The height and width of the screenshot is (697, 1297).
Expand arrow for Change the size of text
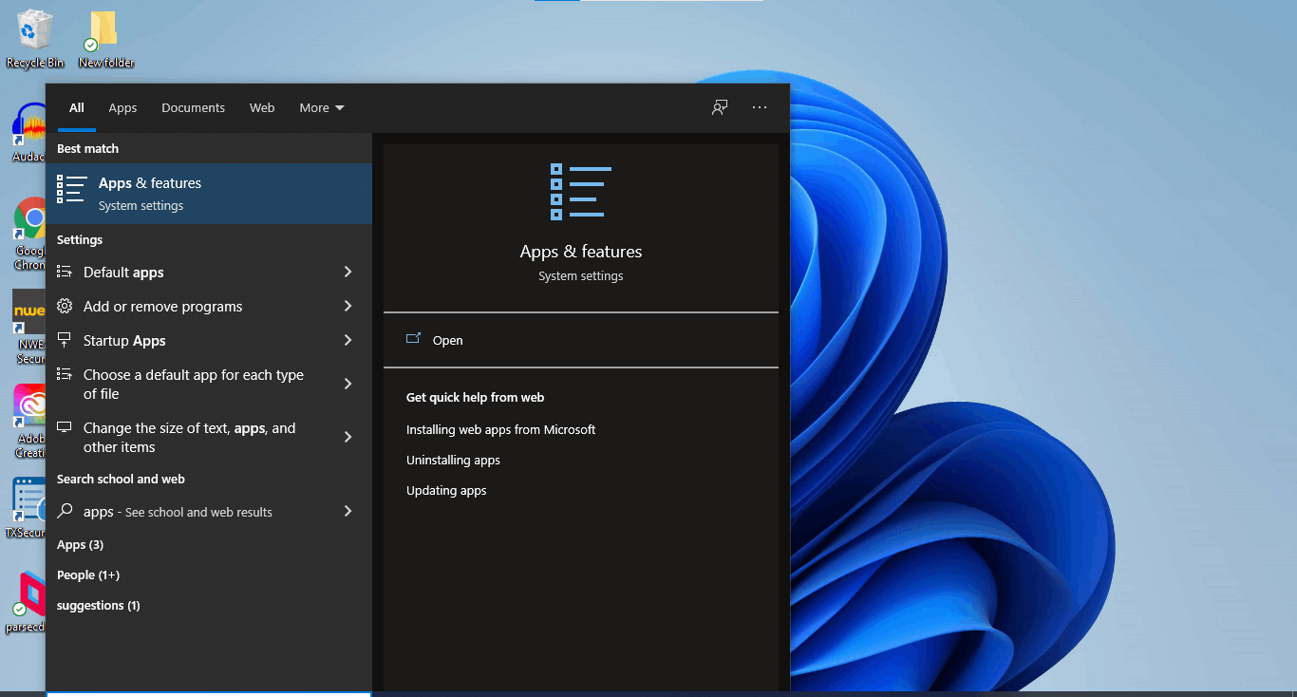pos(348,437)
